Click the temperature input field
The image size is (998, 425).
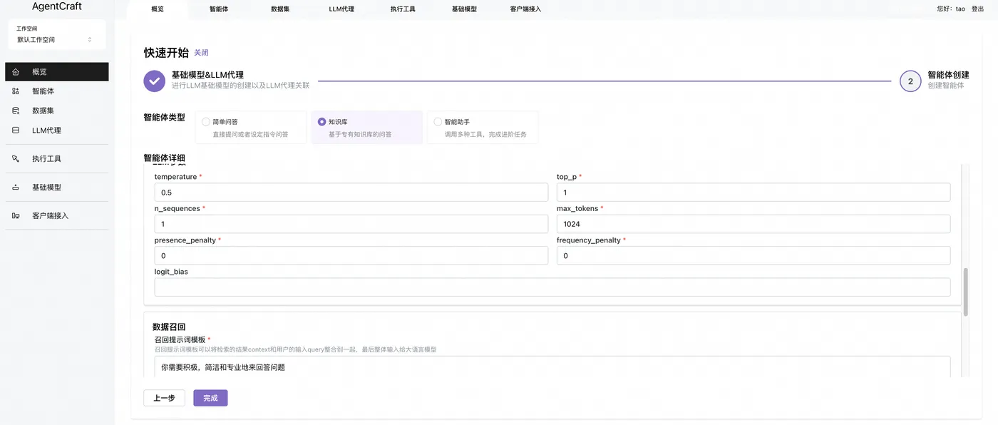pyautogui.click(x=351, y=193)
